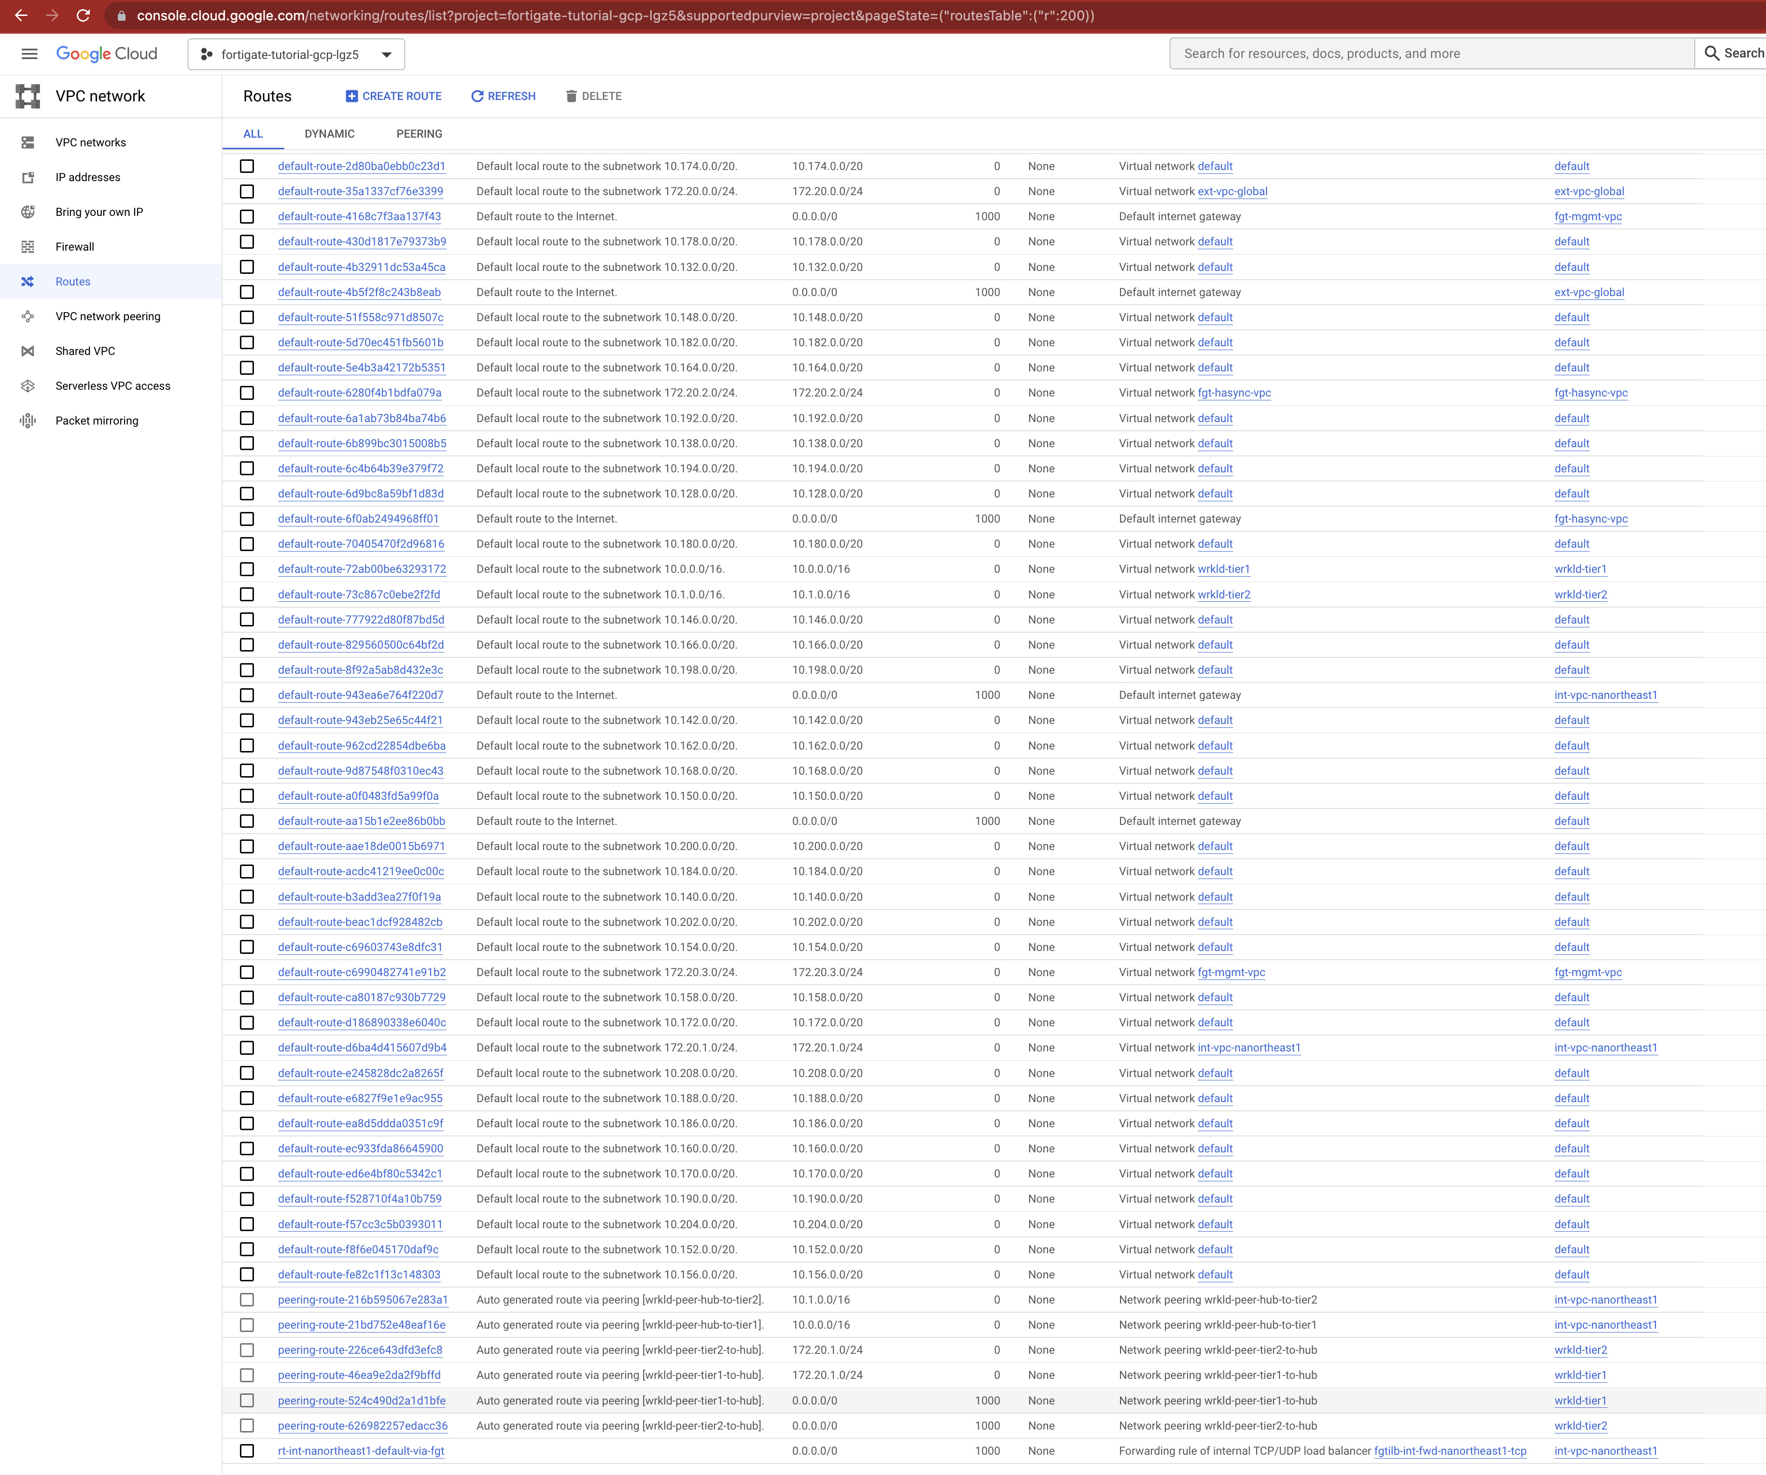The image size is (1766, 1475).
Task: Click the Refresh icon to reload routes
Action: (x=477, y=96)
